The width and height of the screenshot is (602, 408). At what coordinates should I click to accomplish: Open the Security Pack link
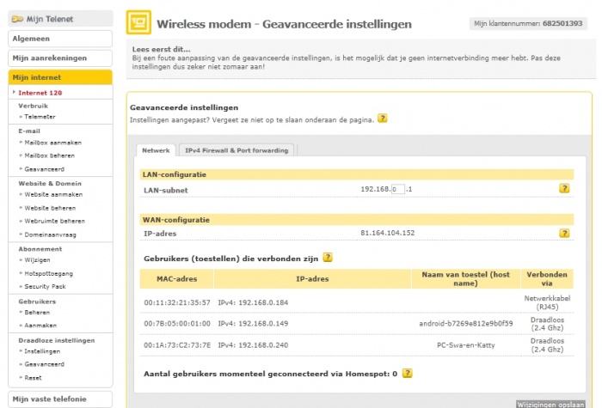pos(46,286)
